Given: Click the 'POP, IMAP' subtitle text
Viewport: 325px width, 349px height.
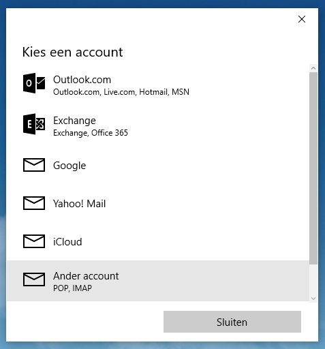Looking at the screenshot, I should [72, 288].
